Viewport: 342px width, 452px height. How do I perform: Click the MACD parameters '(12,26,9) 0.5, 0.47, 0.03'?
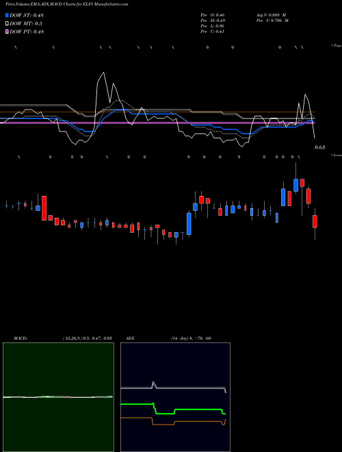click(88, 338)
